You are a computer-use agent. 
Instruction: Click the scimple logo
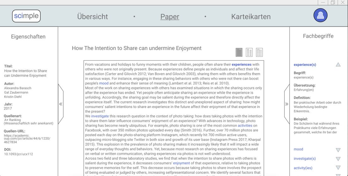point(26,16)
